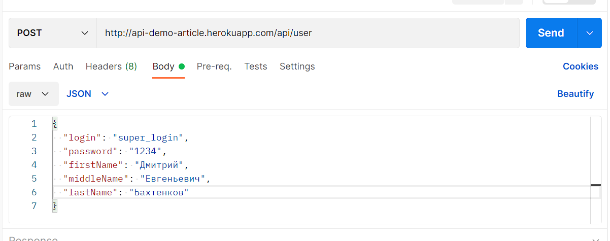Select the Body tab
610x241 pixels.
(163, 66)
